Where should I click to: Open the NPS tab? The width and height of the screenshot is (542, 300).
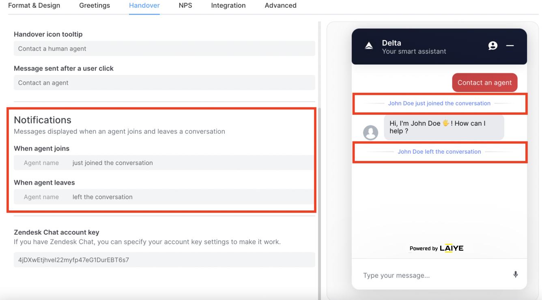(x=185, y=6)
